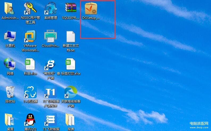Image resolution: width=211 pixels, height=131 pixels.
Task: Click the "标签打印.xlsx" file name label
Action: (x=71, y=73)
